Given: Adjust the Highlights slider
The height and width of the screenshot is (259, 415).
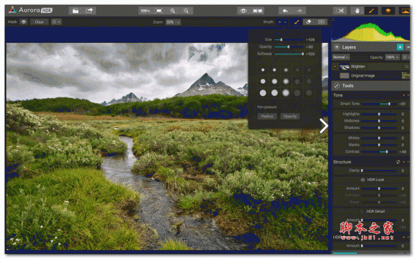Looking at the screenshot, I should point(379,114).
